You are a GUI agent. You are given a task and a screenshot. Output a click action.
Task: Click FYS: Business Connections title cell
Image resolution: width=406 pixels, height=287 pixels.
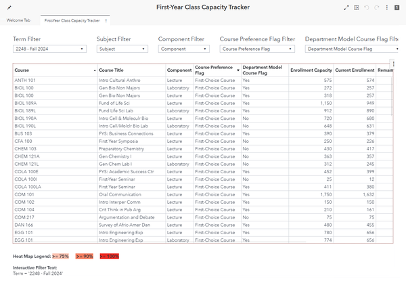coord(131,133)
